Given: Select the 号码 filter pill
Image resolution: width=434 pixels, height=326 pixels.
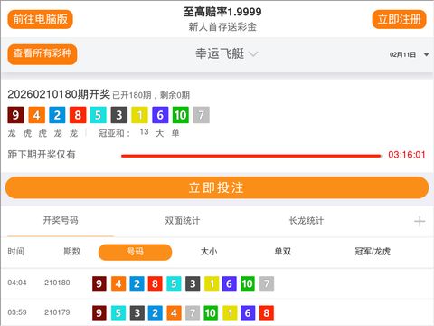Looking at the screenshot, I should pos(135,252).
